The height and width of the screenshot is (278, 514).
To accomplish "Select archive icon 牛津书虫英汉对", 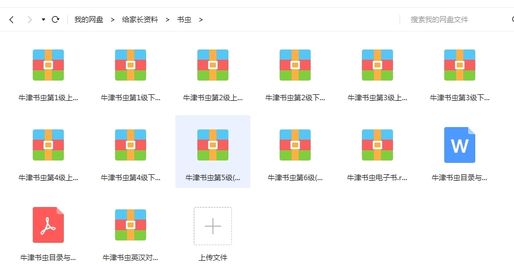I will click(x=131, y=225).
